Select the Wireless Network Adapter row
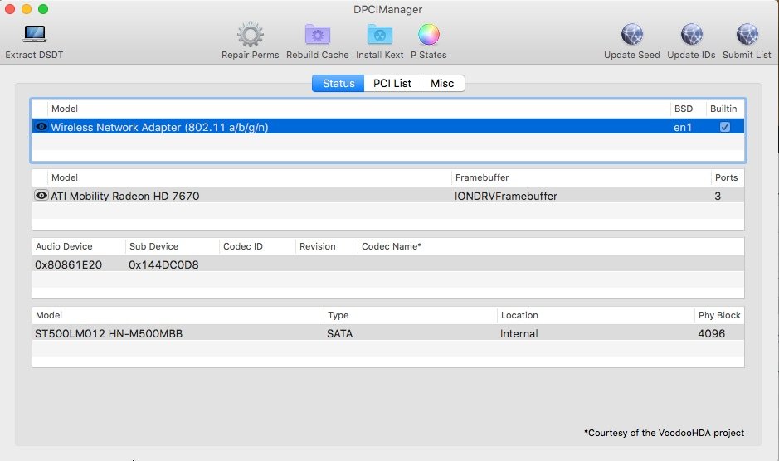Viewport: 779px width, 461px height. click(x=388, y=127)
